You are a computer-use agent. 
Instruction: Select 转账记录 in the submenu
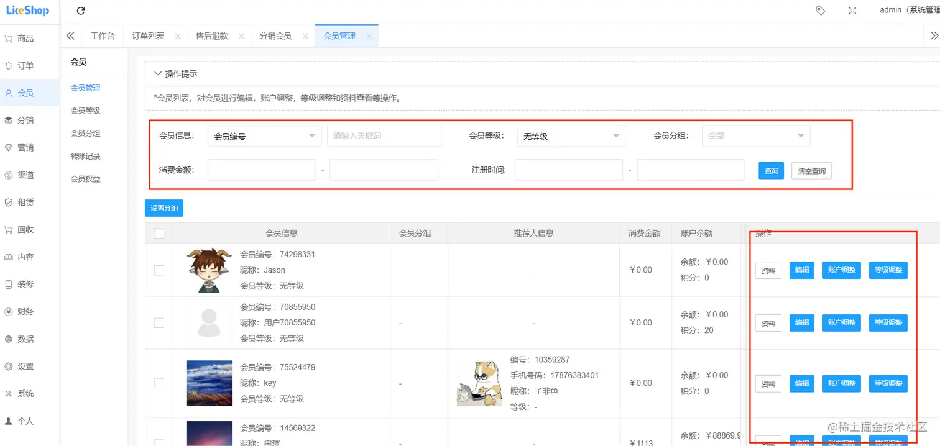tap(86, 157)
